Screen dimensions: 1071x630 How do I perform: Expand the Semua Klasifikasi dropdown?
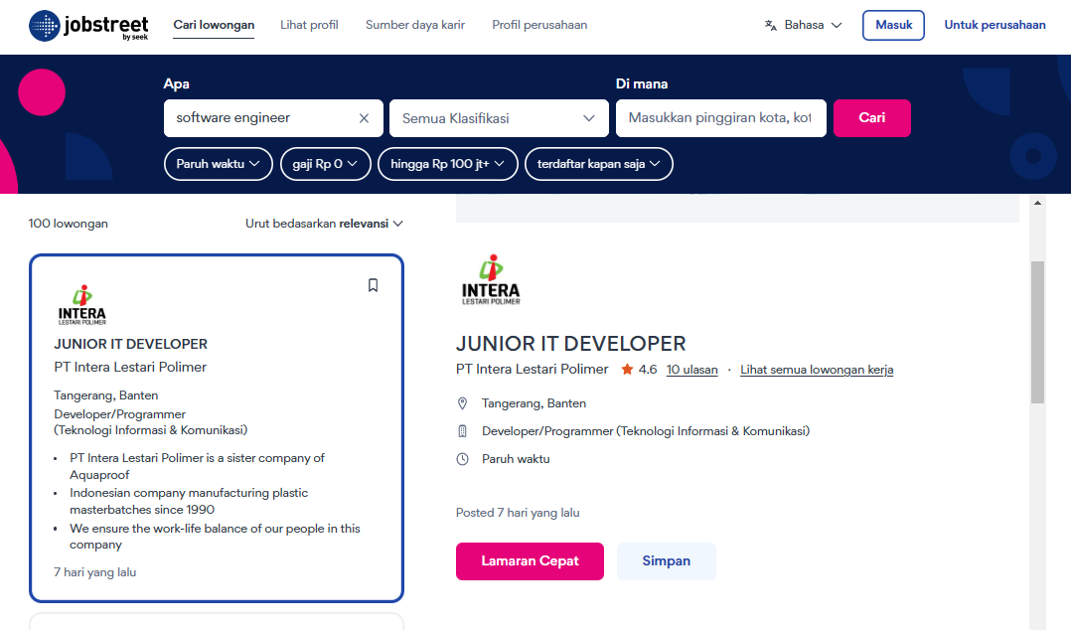[499, 118]
